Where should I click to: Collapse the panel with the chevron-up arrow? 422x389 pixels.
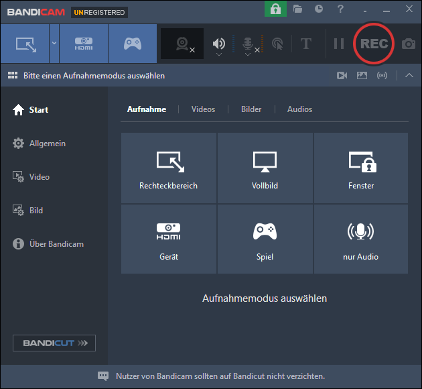409,76
